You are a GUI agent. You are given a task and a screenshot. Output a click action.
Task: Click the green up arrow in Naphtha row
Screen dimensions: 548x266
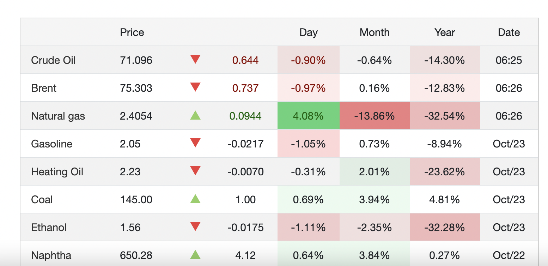pos(195,254)
